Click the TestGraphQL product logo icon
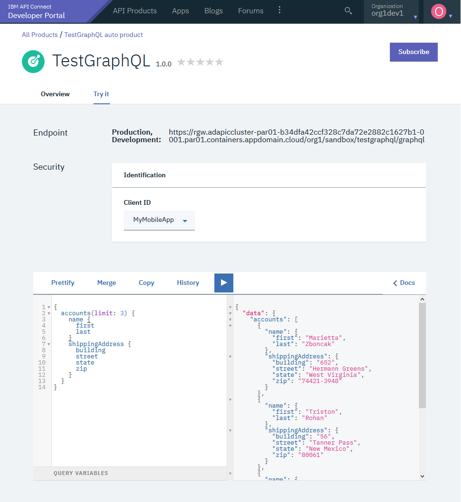Viewport: 461px width, 502px height. tap(33, 62)
